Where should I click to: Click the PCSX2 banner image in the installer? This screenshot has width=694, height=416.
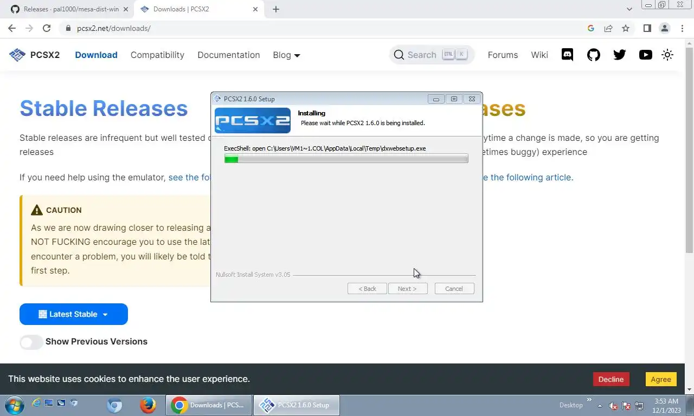click(x=253, y=120)
